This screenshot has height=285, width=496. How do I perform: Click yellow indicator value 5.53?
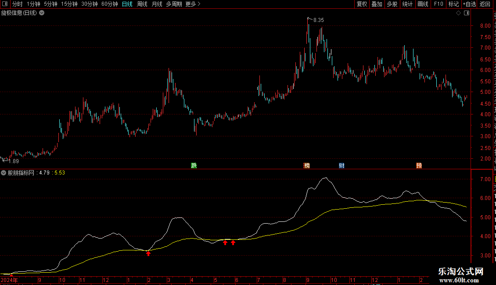point(59,173)
